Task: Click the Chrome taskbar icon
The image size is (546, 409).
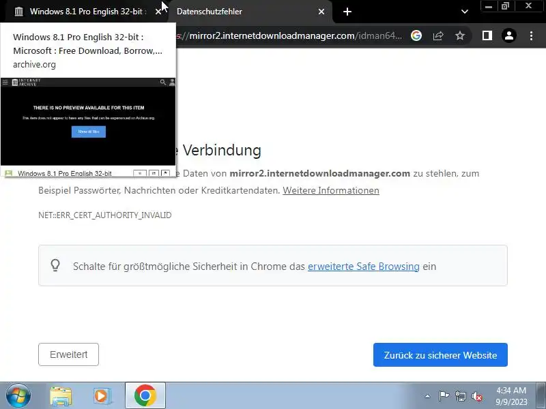Action: [x=145, y=396]
